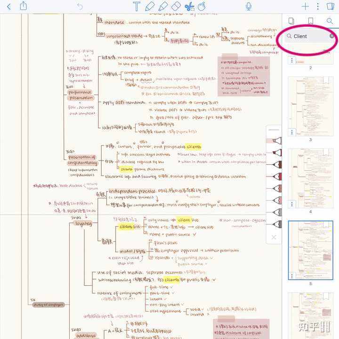Tap the 'firm's asset' line
This screenshot has width=339, height=339.
click(166, 243)
